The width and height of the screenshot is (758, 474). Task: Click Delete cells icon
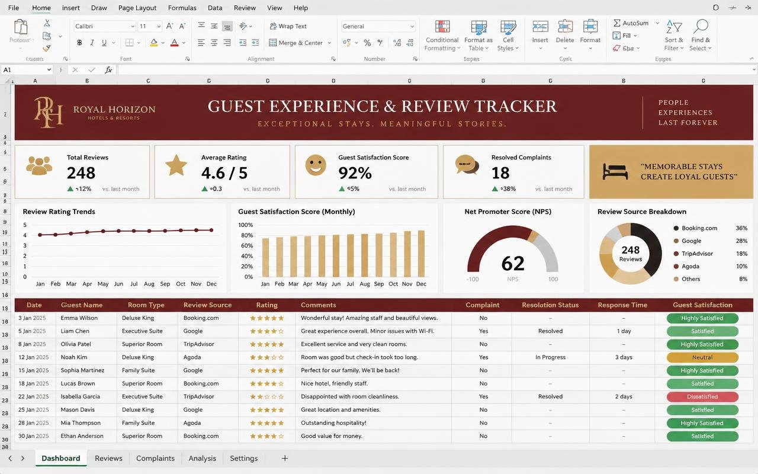point(565,27)
